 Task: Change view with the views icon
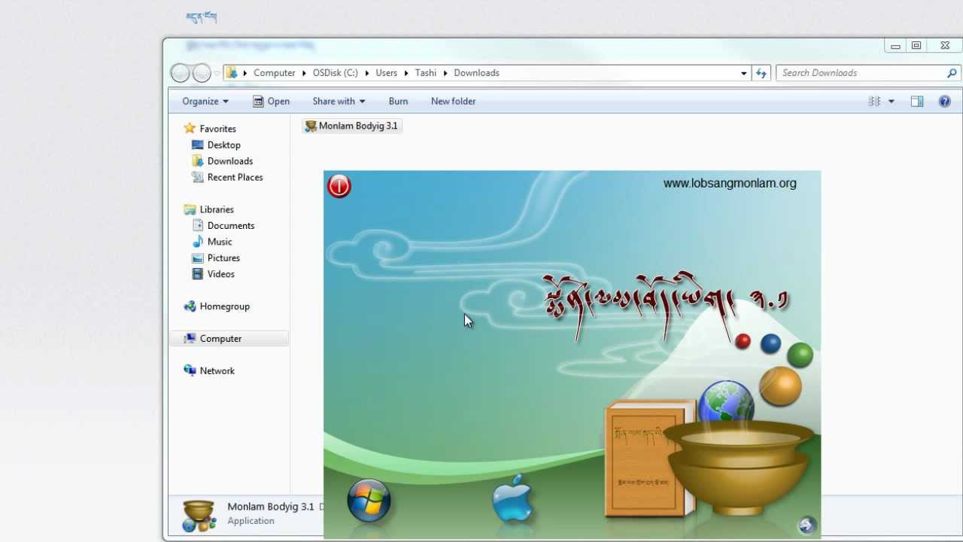pos(874,101)
